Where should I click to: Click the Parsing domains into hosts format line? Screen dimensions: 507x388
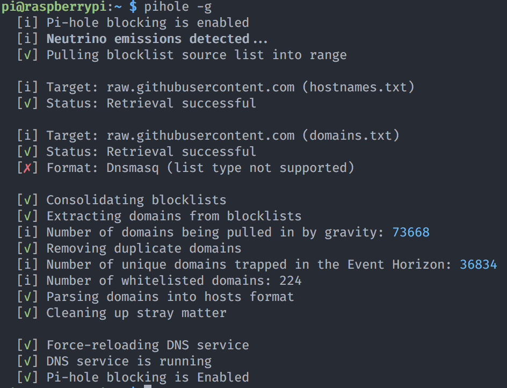pos(170,297)
